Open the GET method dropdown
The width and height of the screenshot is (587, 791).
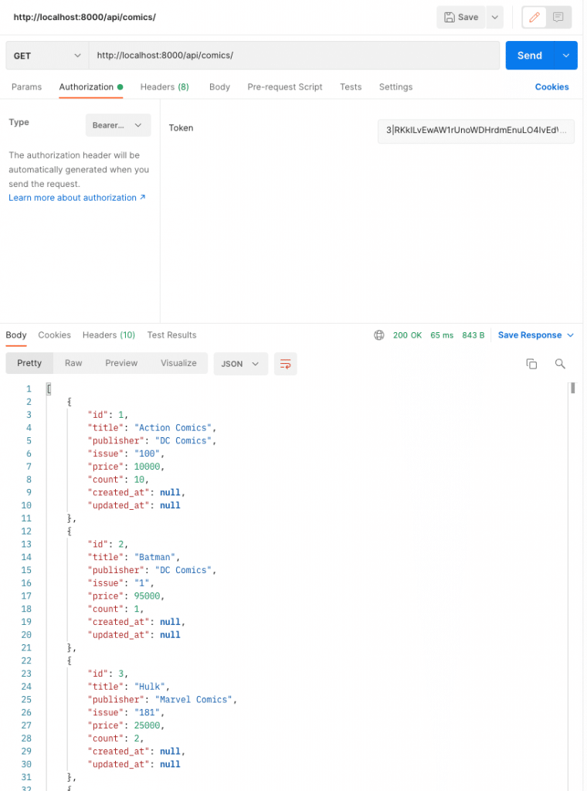pyautogui.click(x=46, y=56)
